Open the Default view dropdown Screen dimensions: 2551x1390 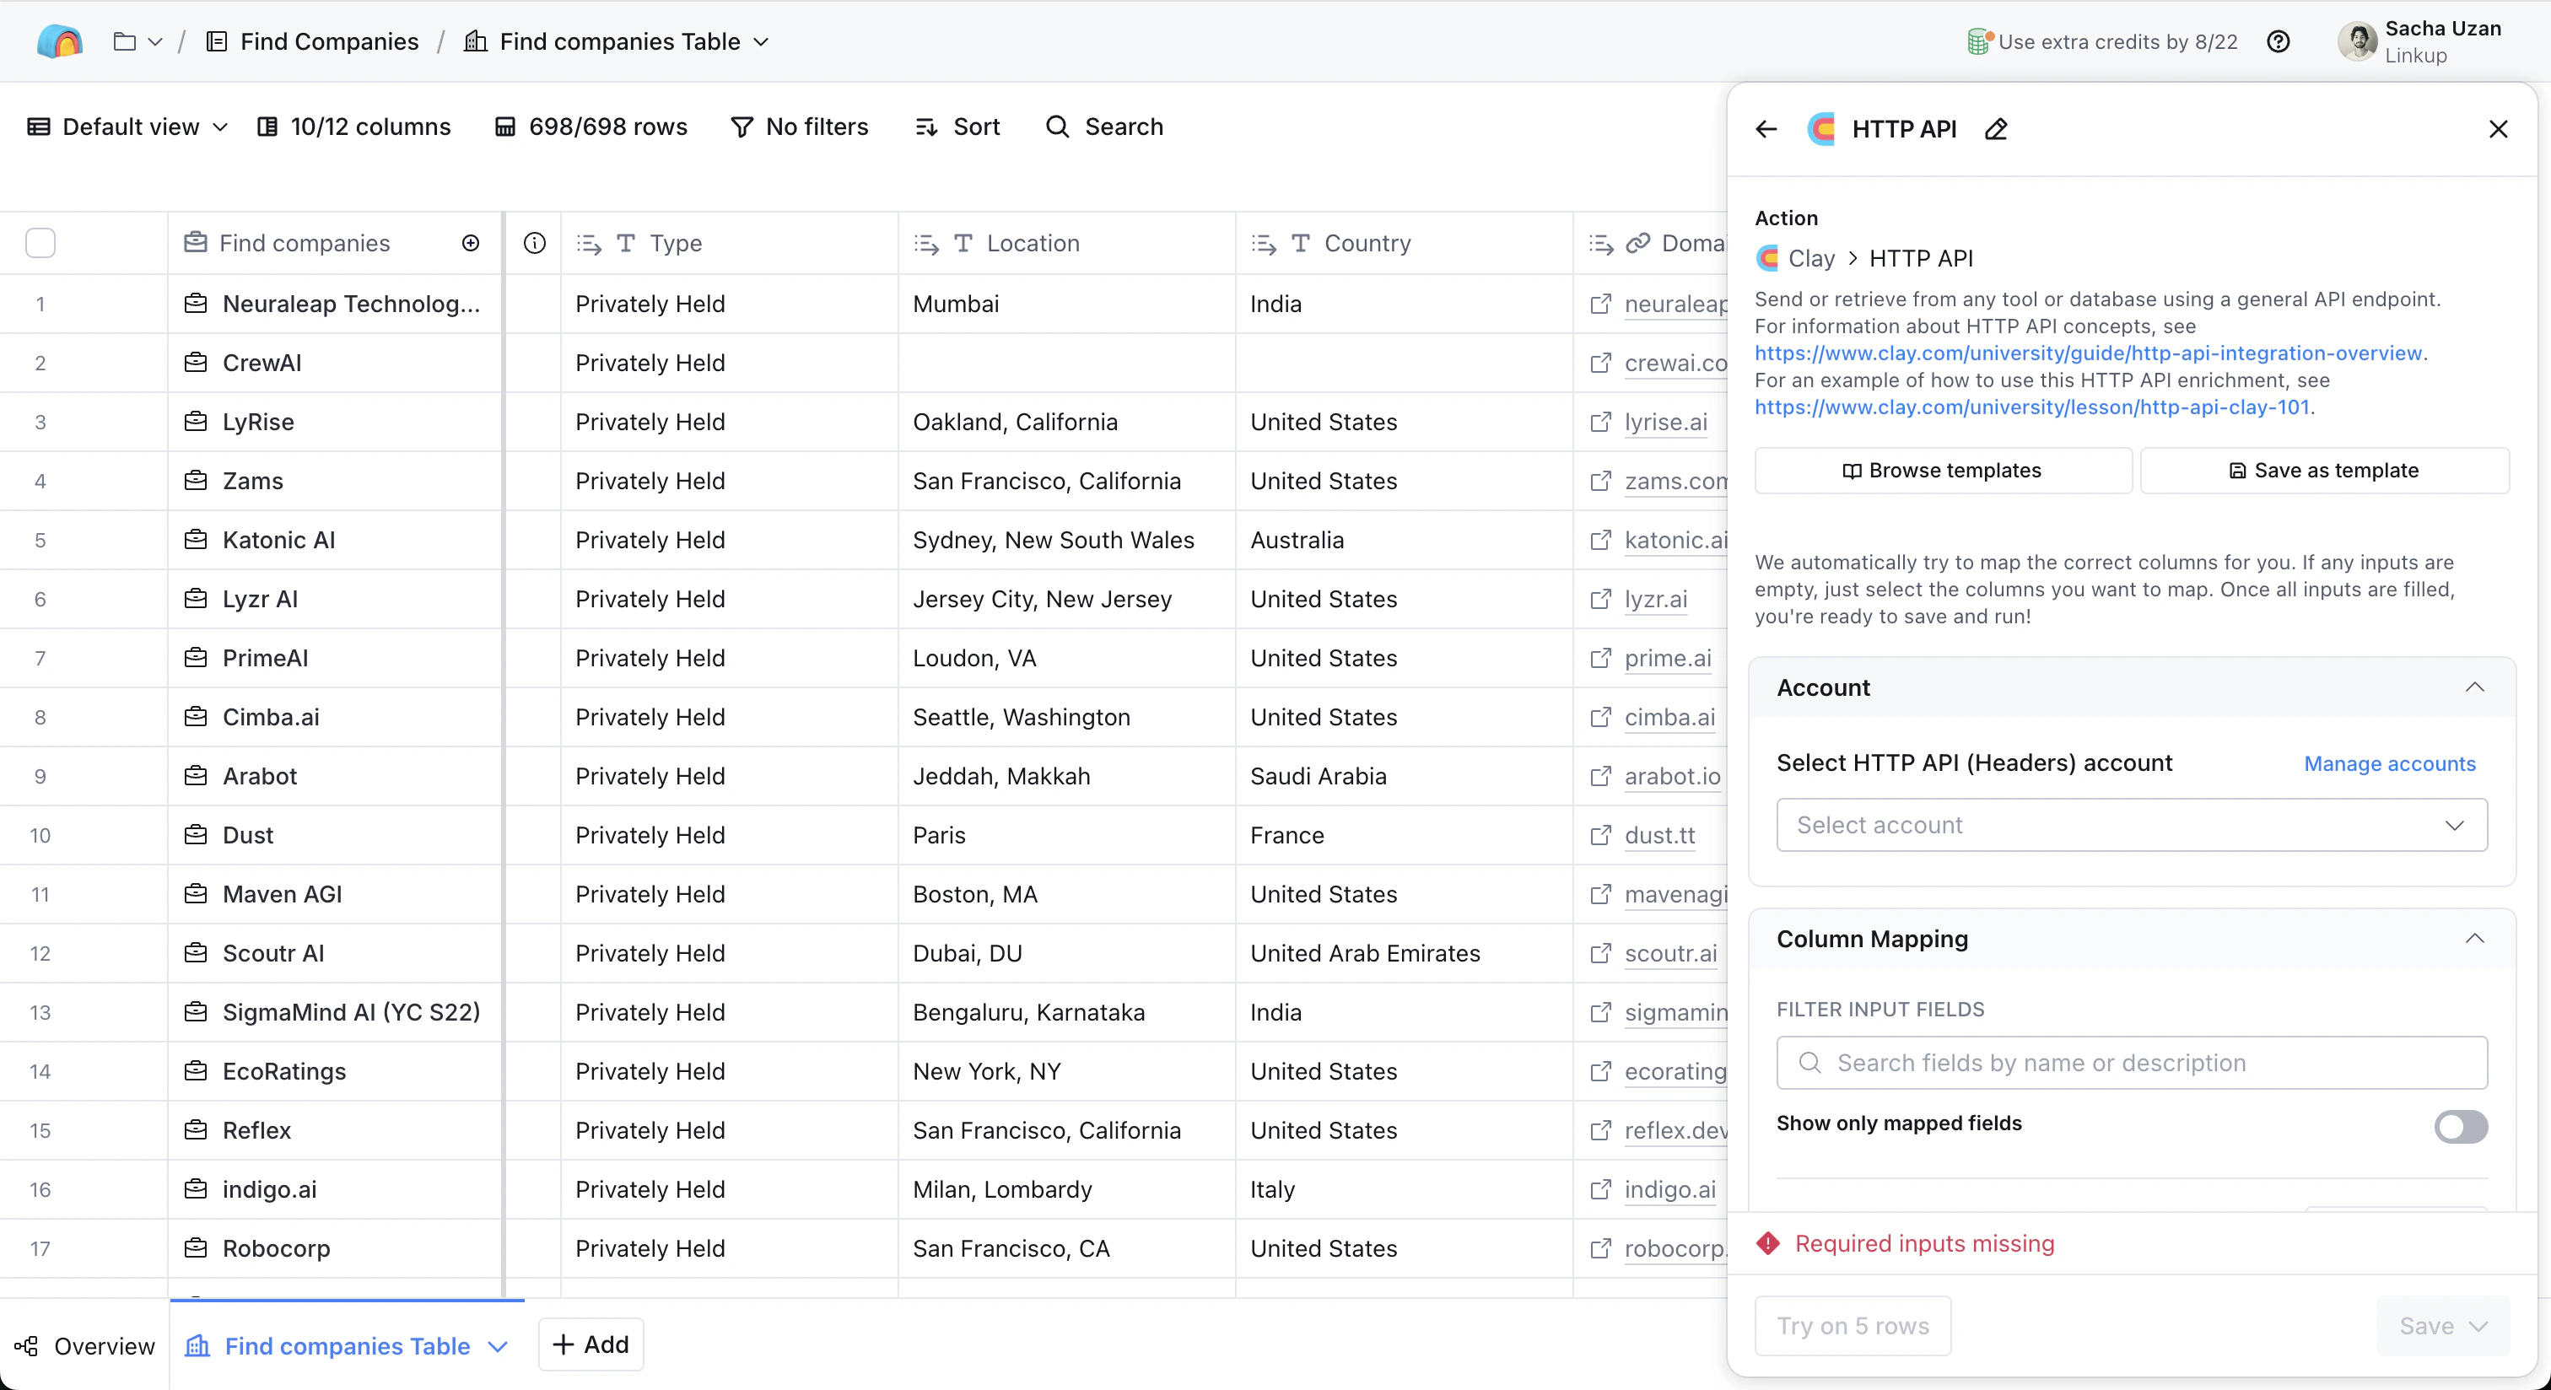[x=129, y=127]
